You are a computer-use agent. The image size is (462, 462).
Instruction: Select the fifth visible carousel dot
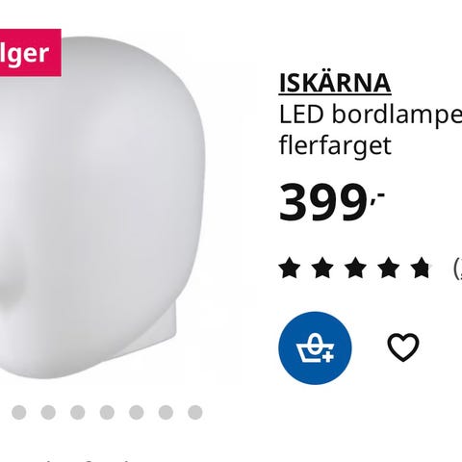137,412
